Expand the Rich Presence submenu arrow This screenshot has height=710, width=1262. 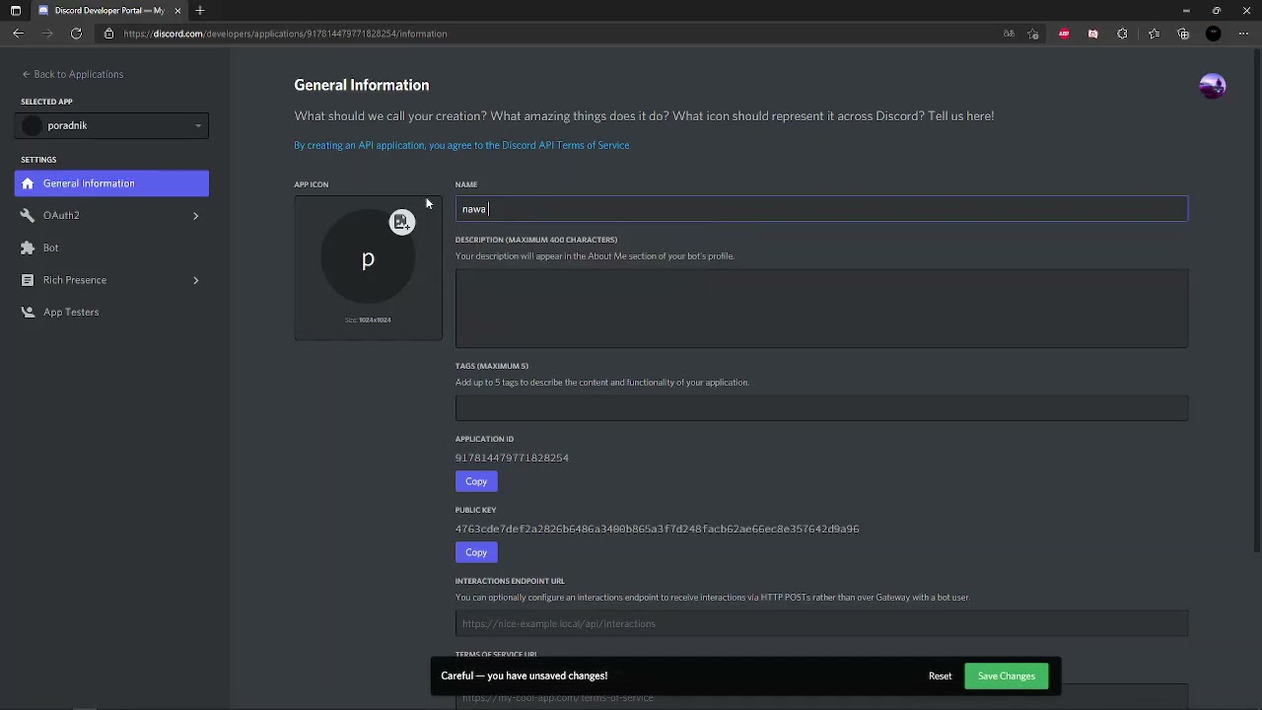(195, 280)
